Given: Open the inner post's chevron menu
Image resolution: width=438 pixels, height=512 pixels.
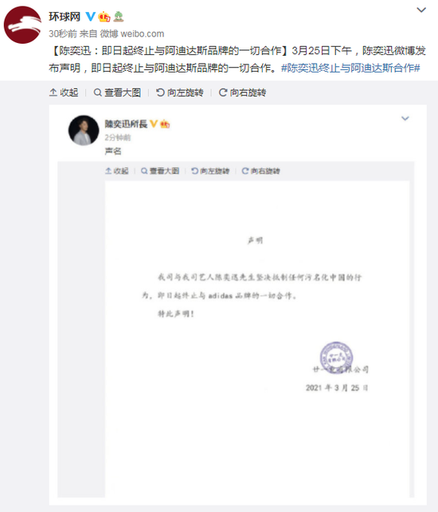Looking at the screenshot, I should (405, 118).
